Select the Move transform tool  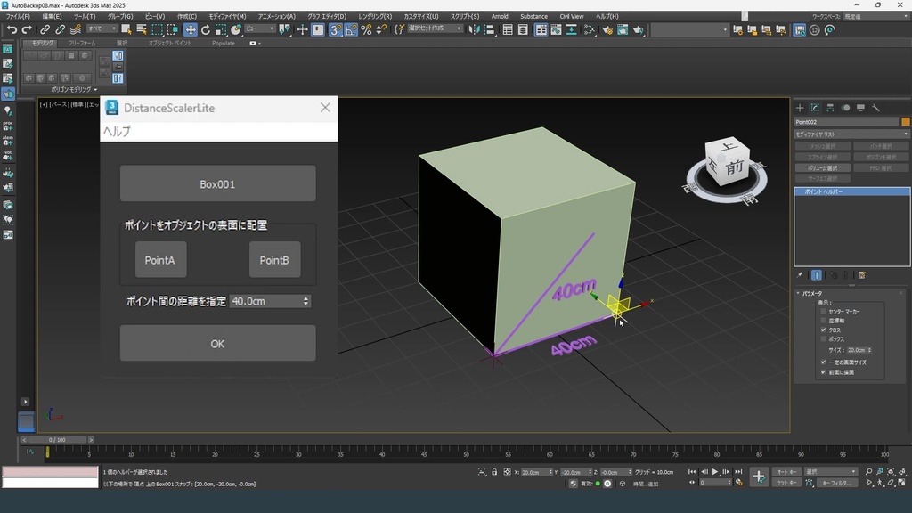click(191, 29)
